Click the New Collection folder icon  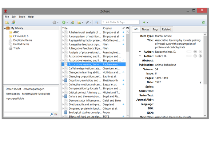tap(7, 23)
